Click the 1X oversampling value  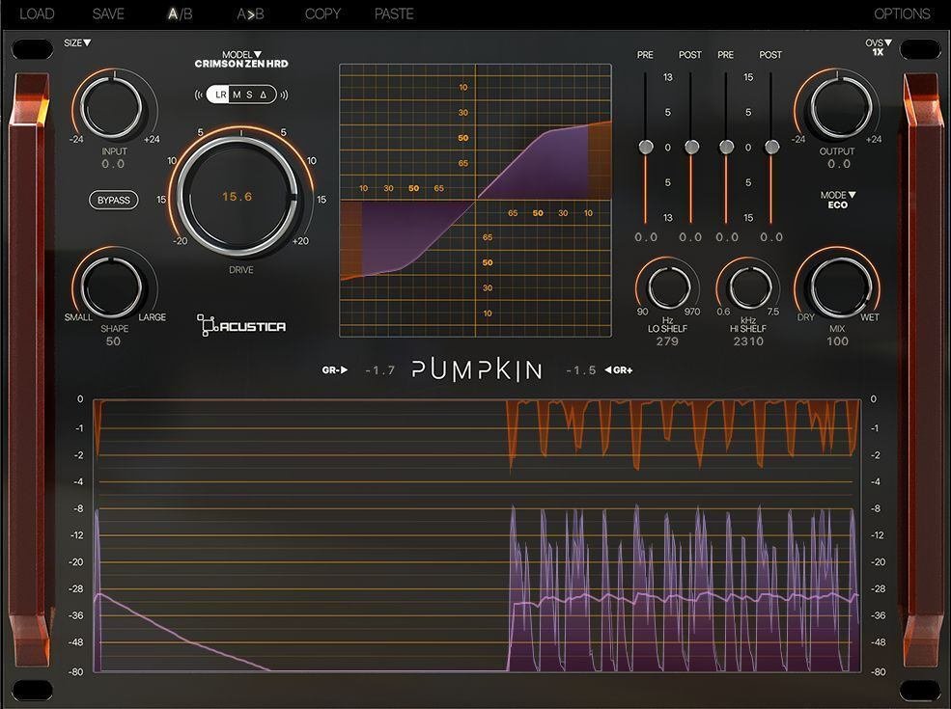click(879, 52)
